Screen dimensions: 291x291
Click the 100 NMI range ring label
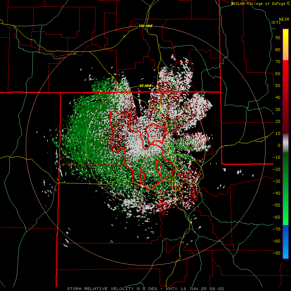click(x=145, y=26)
